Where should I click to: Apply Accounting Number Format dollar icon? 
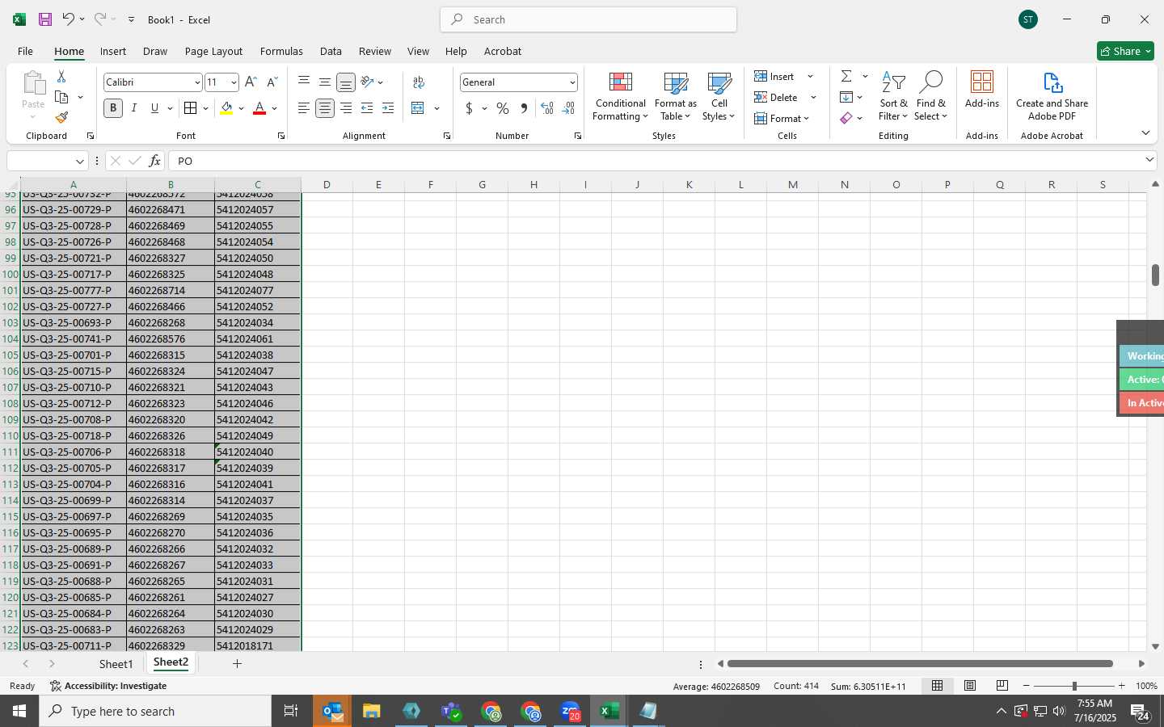[x=469, y=108]
